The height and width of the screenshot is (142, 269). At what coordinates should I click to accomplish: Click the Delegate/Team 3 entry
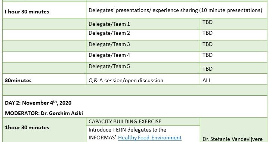[x=143, y=46]
